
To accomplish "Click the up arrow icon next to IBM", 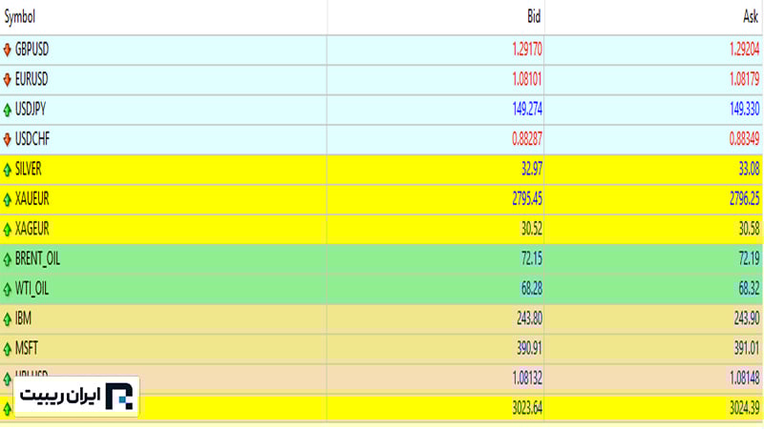I will [x=8, y=319].
